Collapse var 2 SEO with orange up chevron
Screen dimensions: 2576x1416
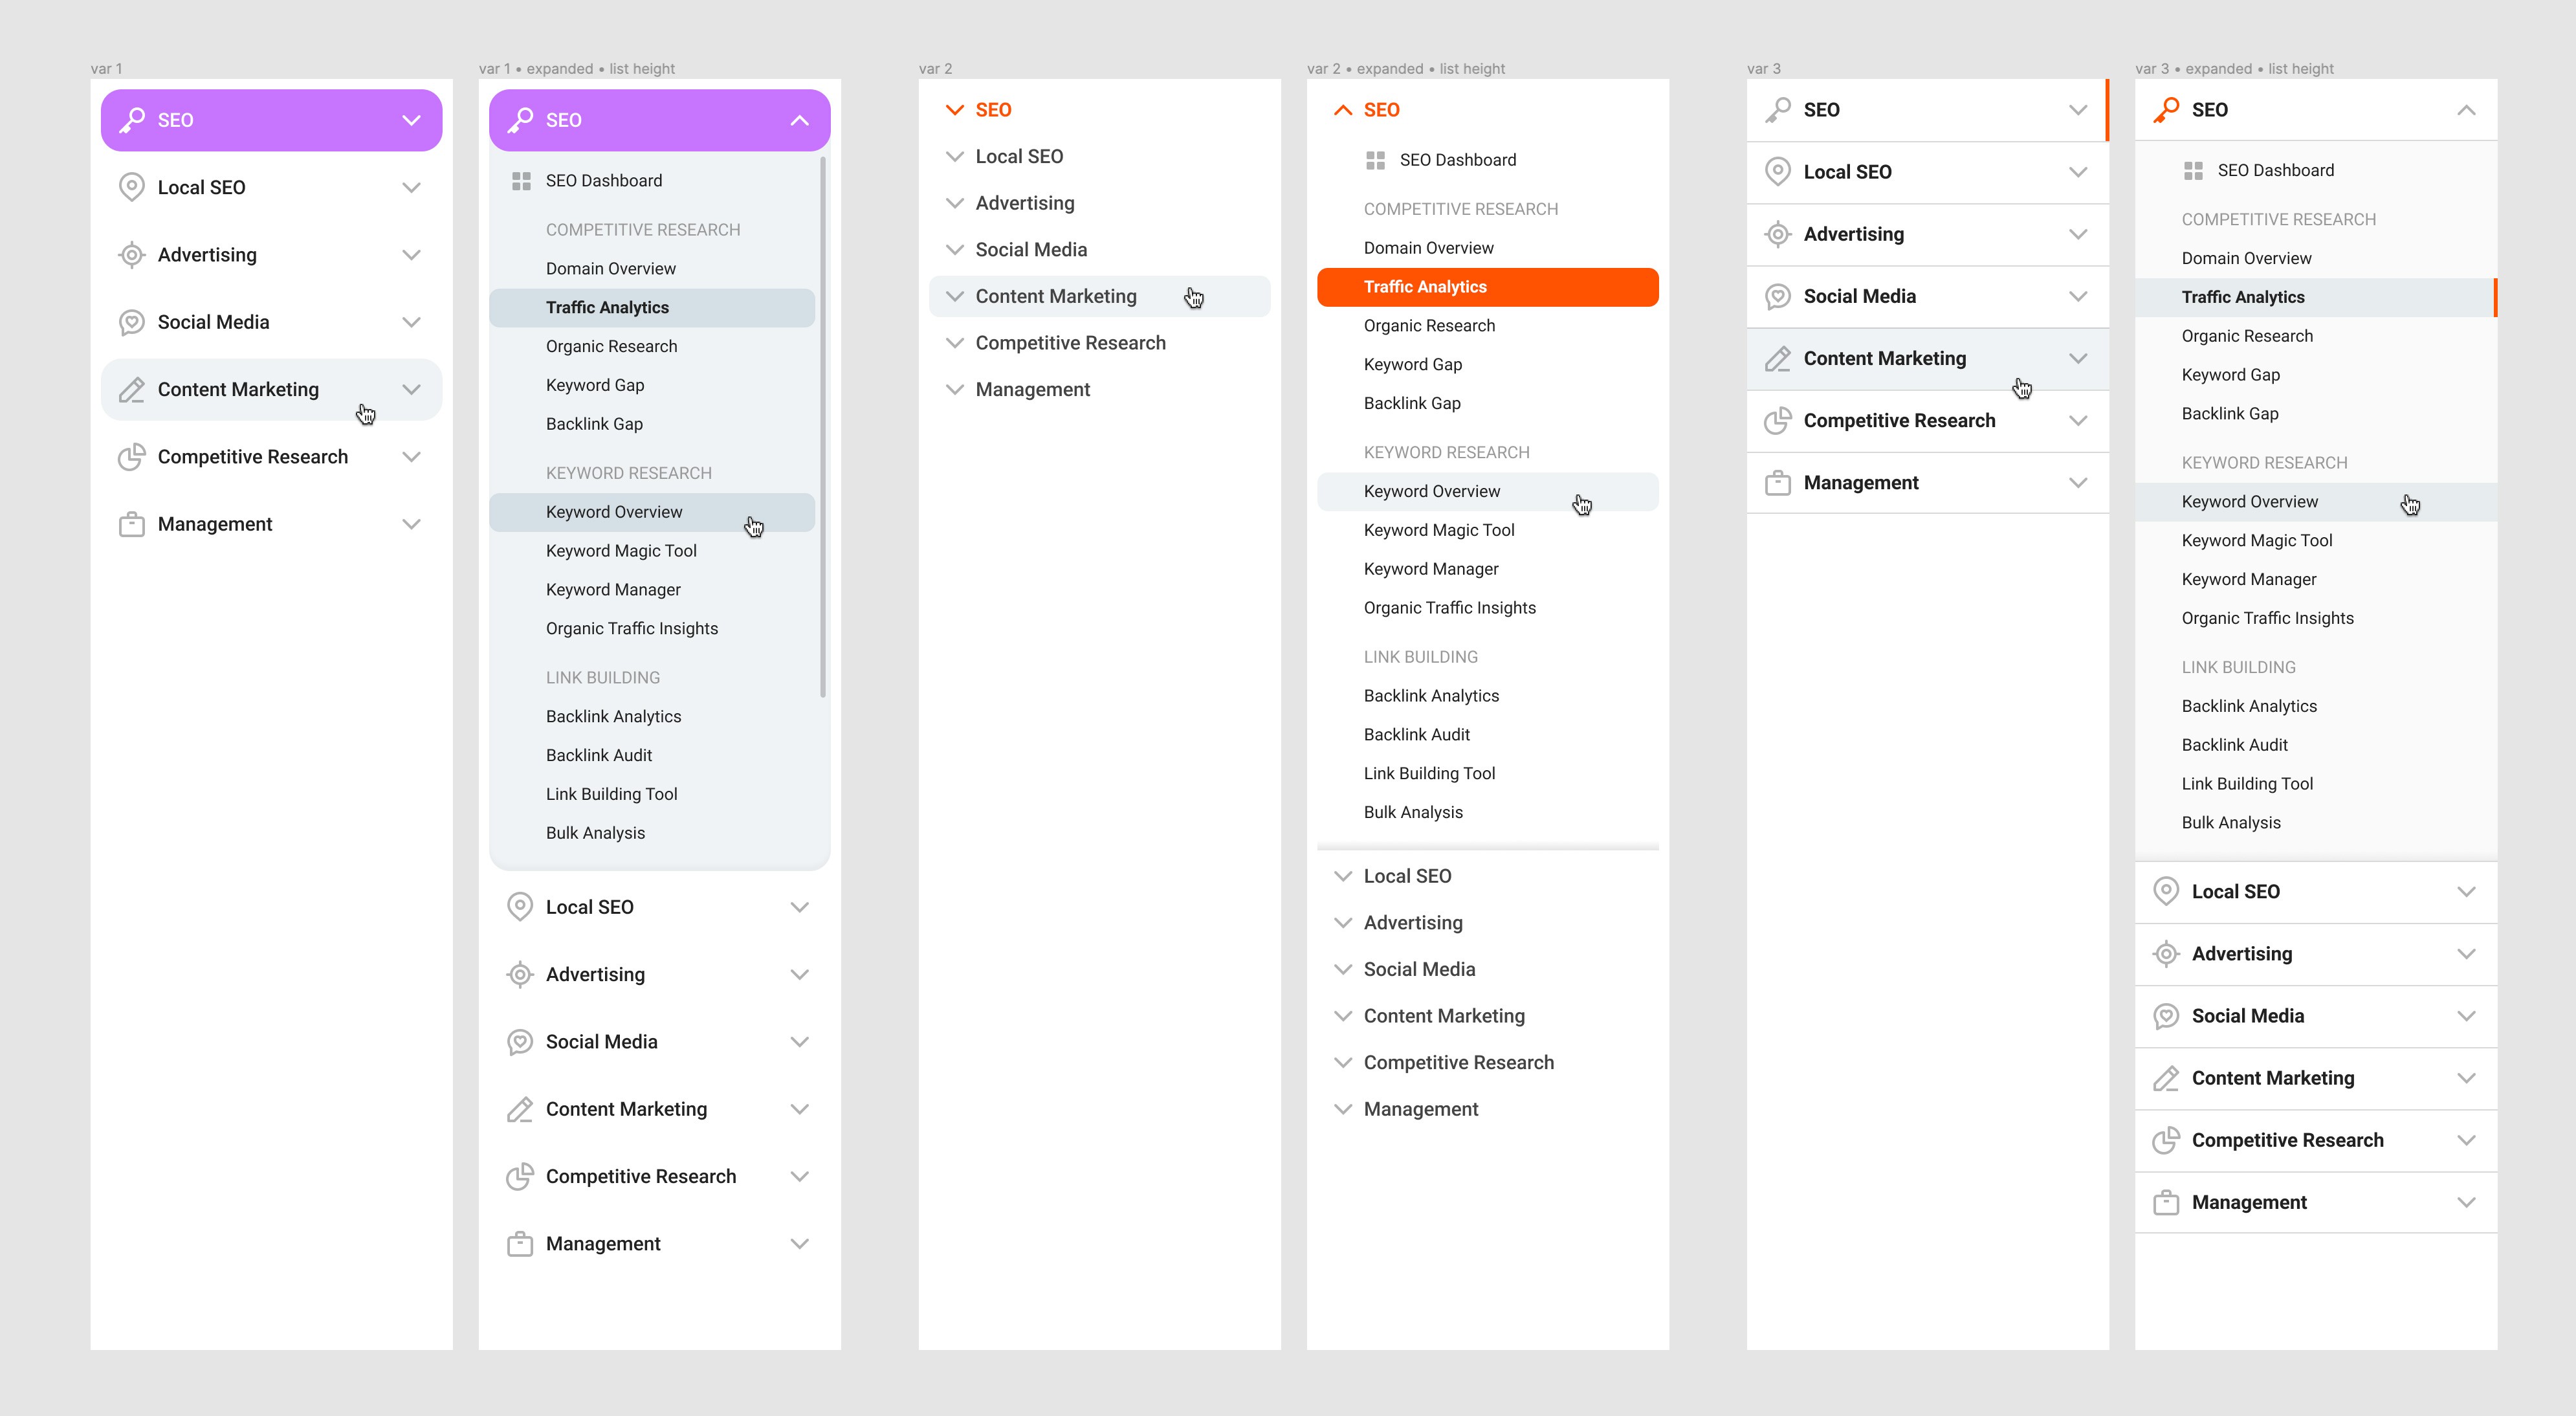[1343, 110]
